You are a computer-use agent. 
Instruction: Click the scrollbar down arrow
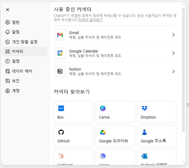(183, 162)
